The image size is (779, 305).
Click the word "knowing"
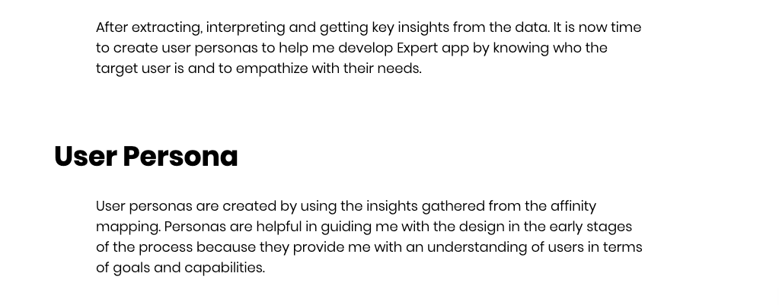pos(532,48)
